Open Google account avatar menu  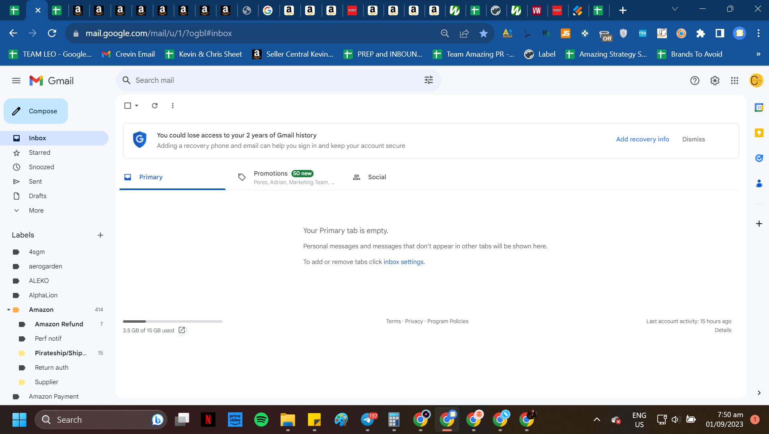pos(756,80)
